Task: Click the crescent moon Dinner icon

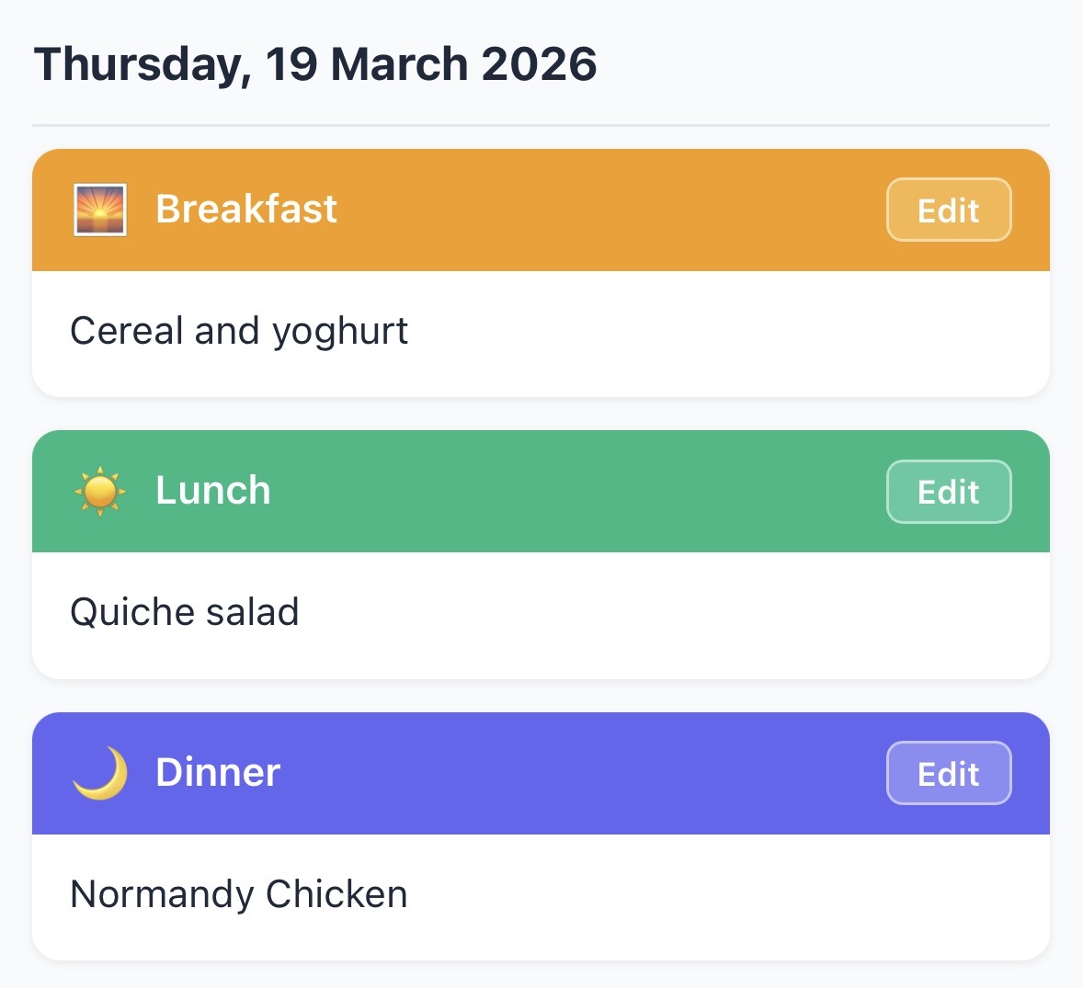Action: 99,773
